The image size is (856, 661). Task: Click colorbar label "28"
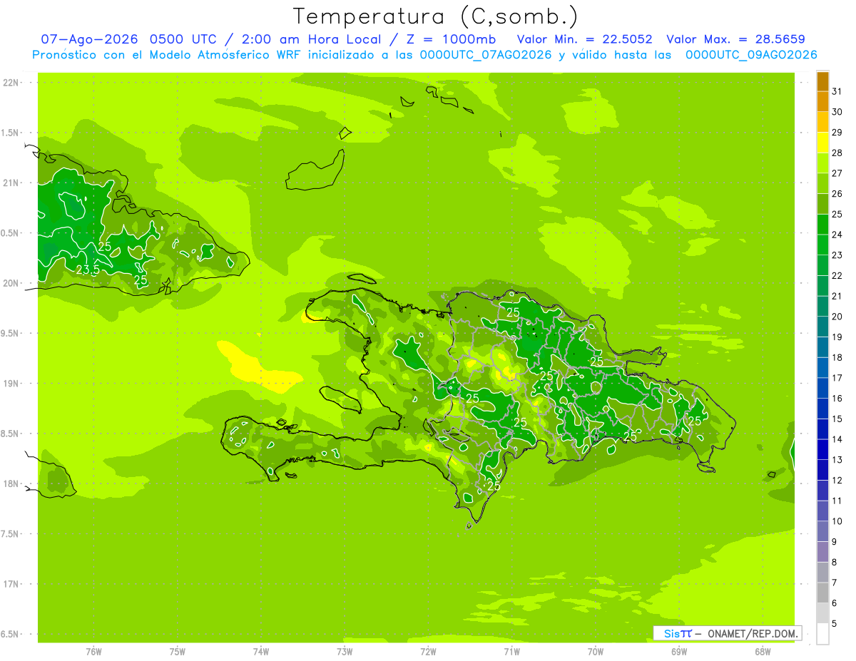837,153
